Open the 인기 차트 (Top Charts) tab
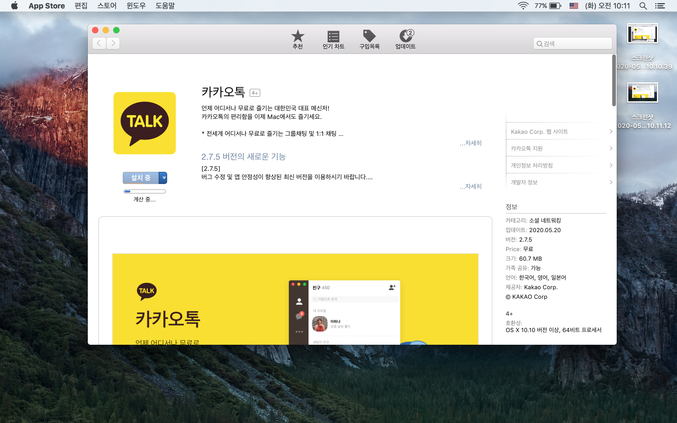The width and height of the screenshot is (677, 423). tap(333, 39)
